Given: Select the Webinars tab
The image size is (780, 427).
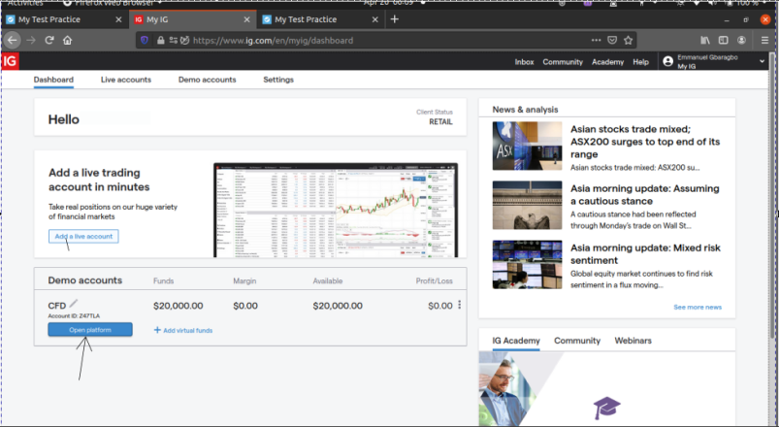Looking at the screenshot, I should (633, 341).
